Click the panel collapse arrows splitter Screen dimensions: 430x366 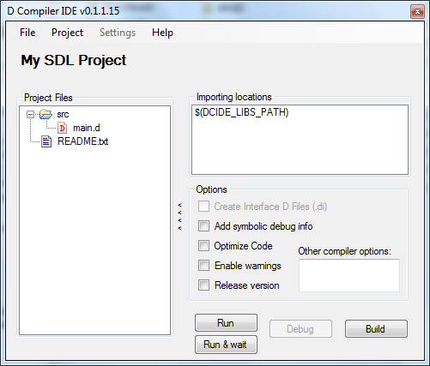179,217
